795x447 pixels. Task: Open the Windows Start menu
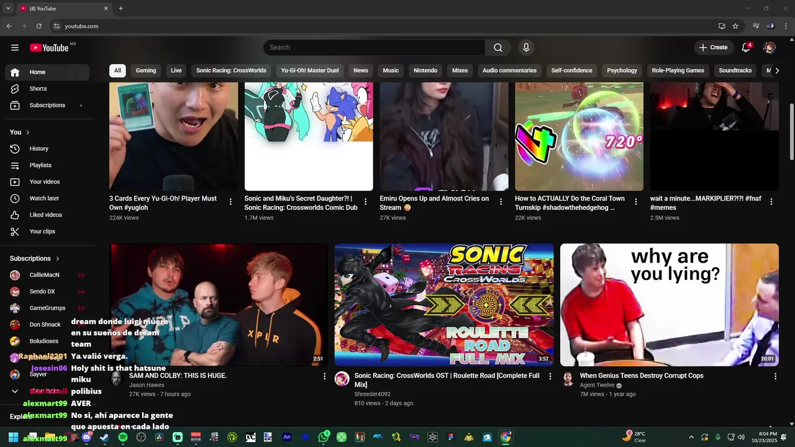tap(13, 437)
